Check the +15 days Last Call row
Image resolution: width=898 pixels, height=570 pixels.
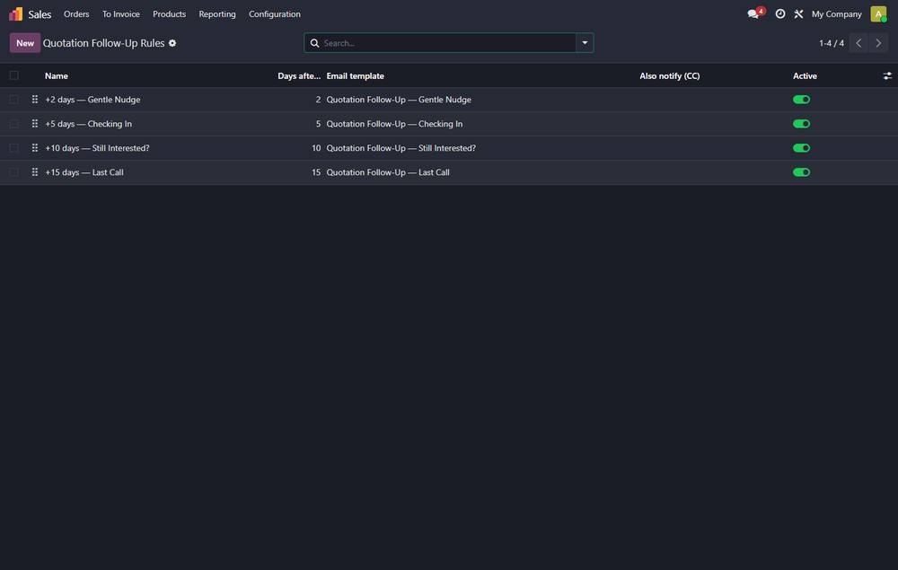[14, 172]
